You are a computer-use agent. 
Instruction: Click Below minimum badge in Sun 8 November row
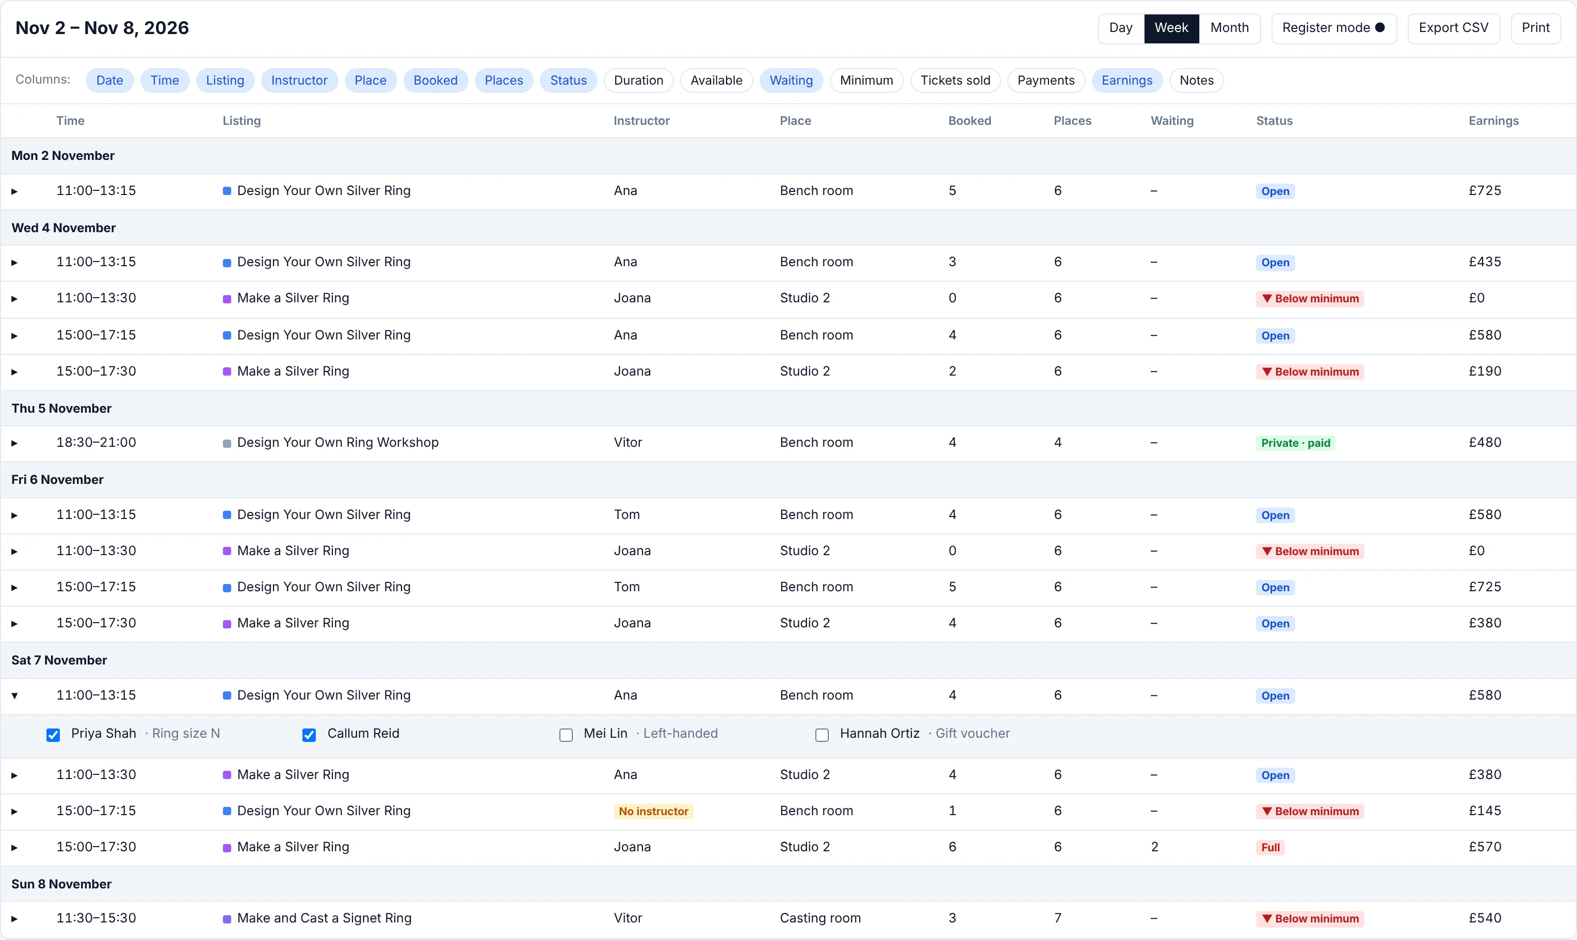[x=1310, y=918]
